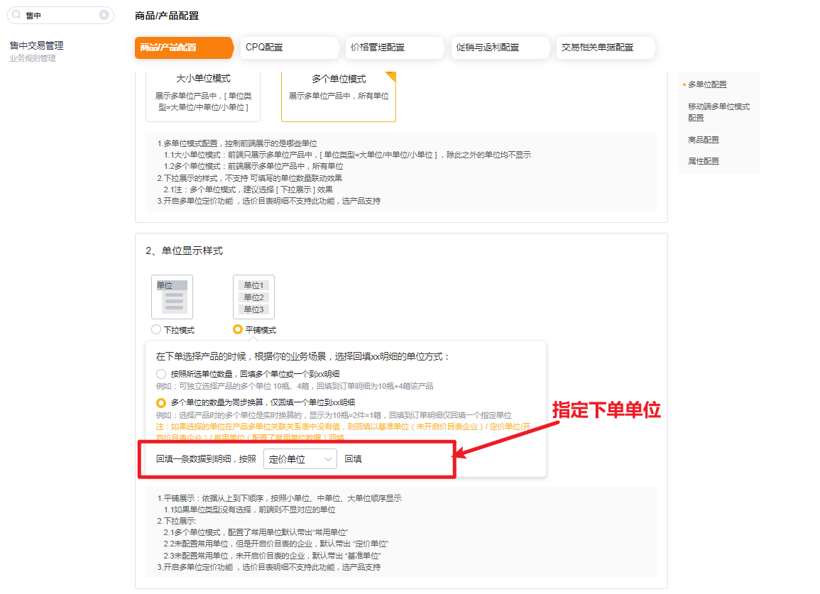Select the 下拉模式 radio button
Viewport: 820px width, 594px height.
pyautogui.click(x=155, y=329)
